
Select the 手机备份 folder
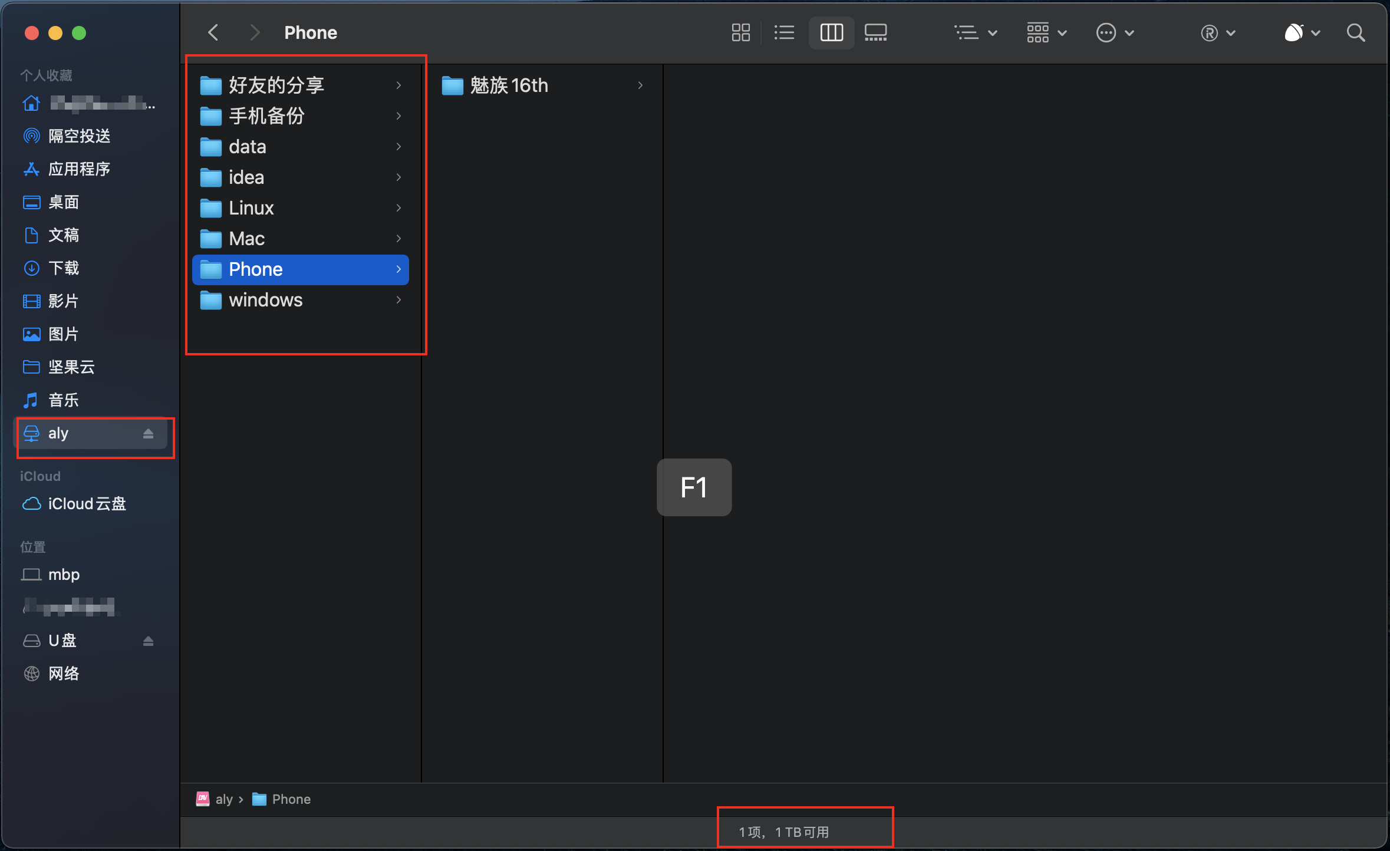301,116
